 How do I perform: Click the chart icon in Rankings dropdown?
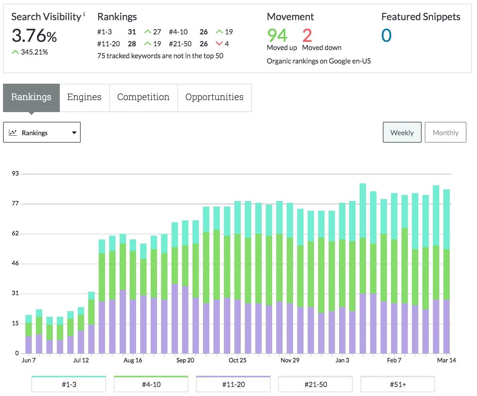coord(13,133)
